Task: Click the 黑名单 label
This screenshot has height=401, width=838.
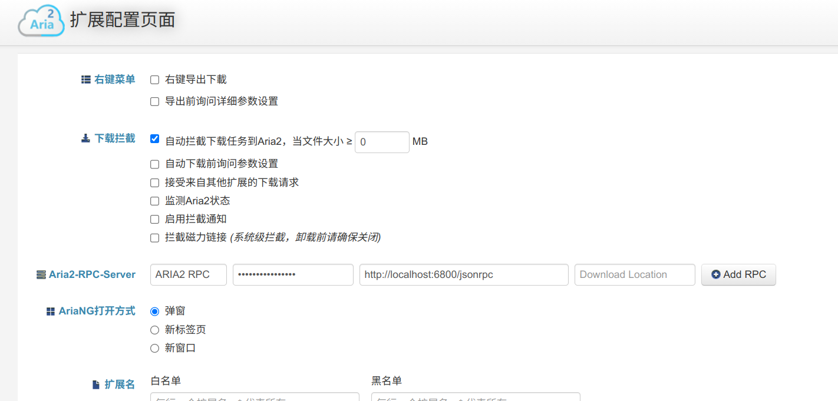Action: 387,381
